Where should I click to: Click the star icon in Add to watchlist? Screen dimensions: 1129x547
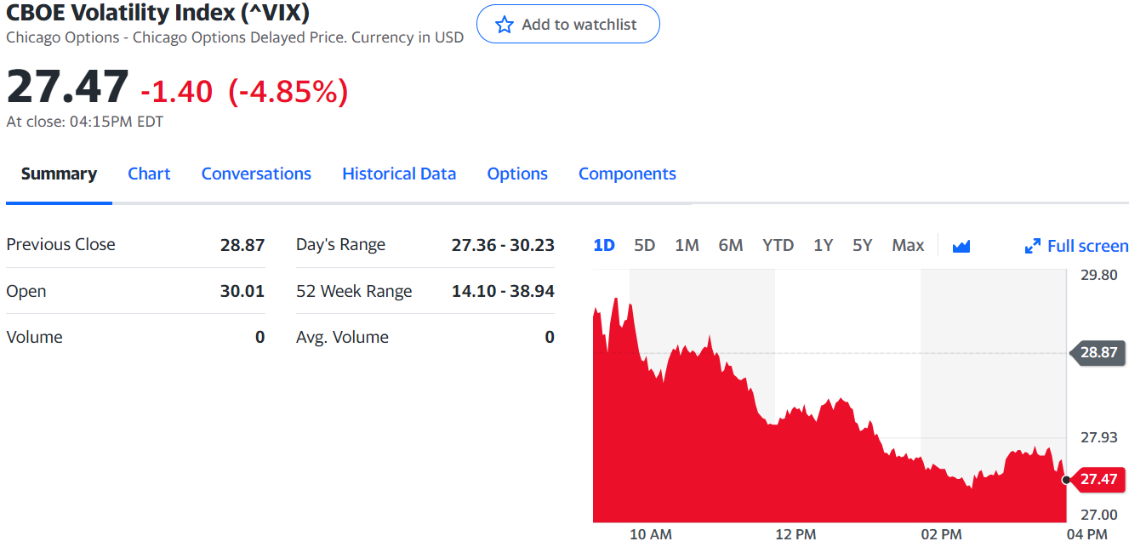pos(505,25)
